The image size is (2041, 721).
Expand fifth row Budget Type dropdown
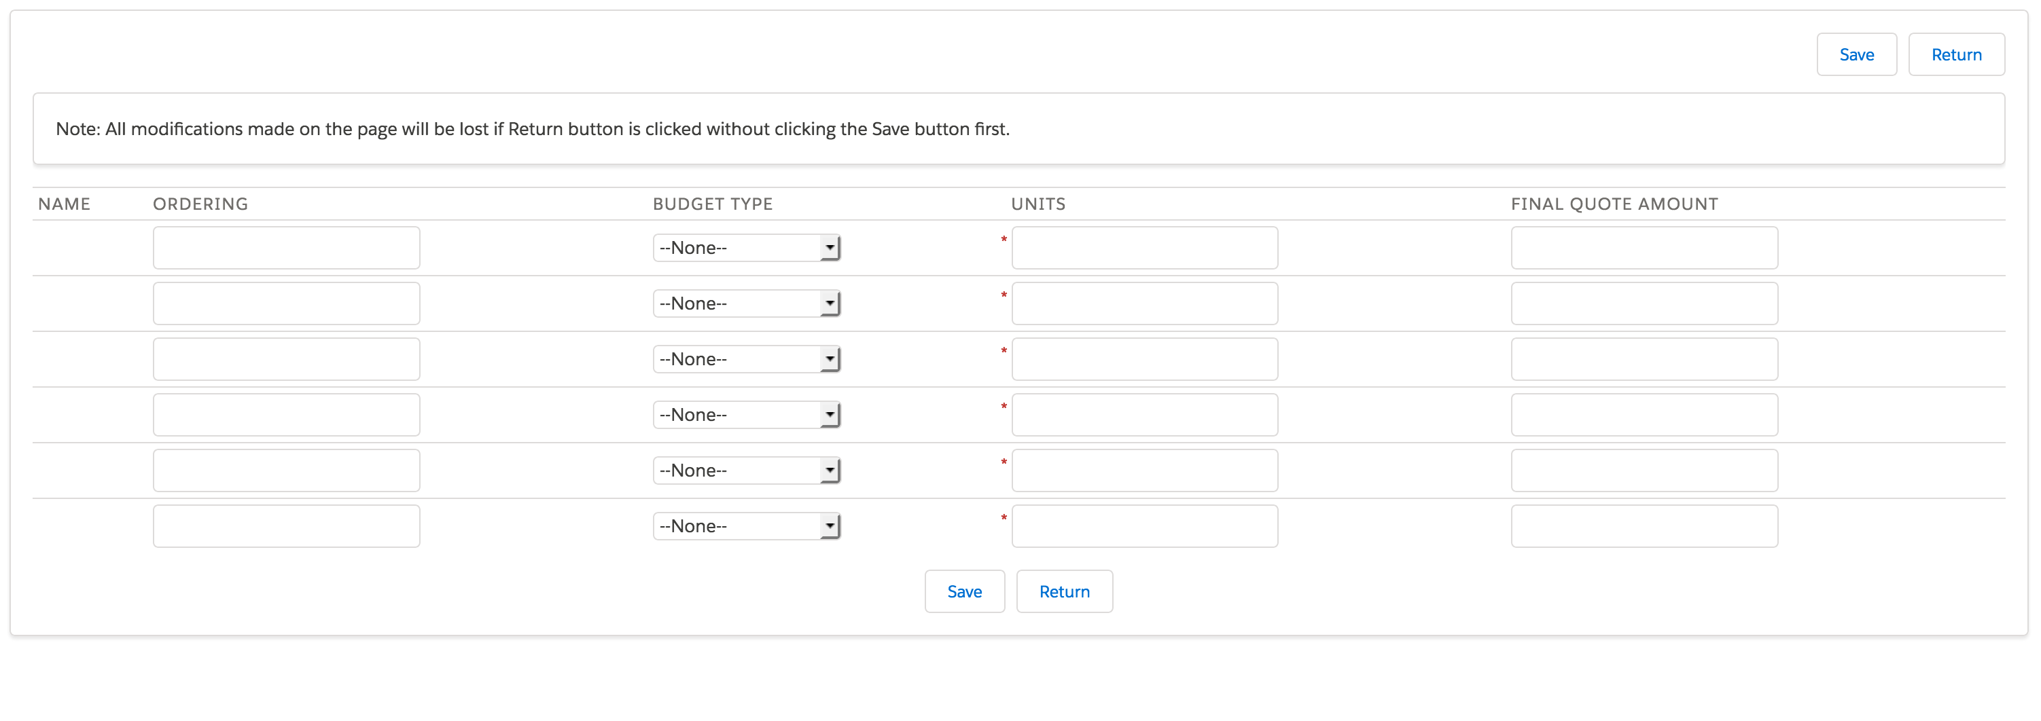click(x=745, y=470)
